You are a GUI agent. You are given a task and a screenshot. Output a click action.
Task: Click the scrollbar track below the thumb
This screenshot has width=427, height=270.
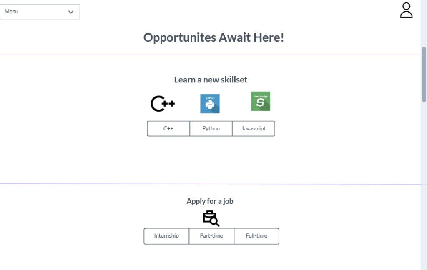pos(424,185)
